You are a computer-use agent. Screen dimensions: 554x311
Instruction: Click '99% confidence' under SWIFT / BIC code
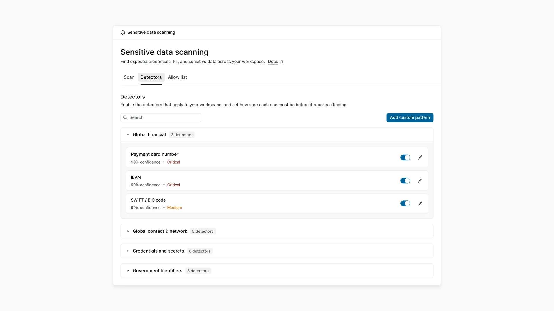pos(145,208)
